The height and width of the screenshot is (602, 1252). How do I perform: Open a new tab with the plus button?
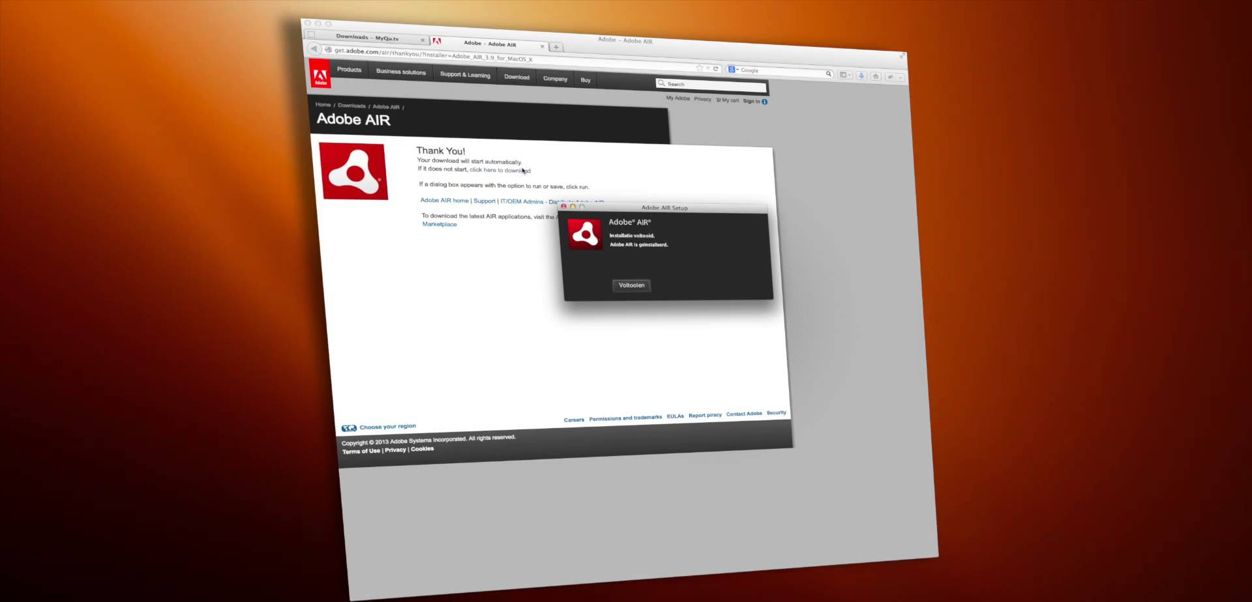(556, 47)
